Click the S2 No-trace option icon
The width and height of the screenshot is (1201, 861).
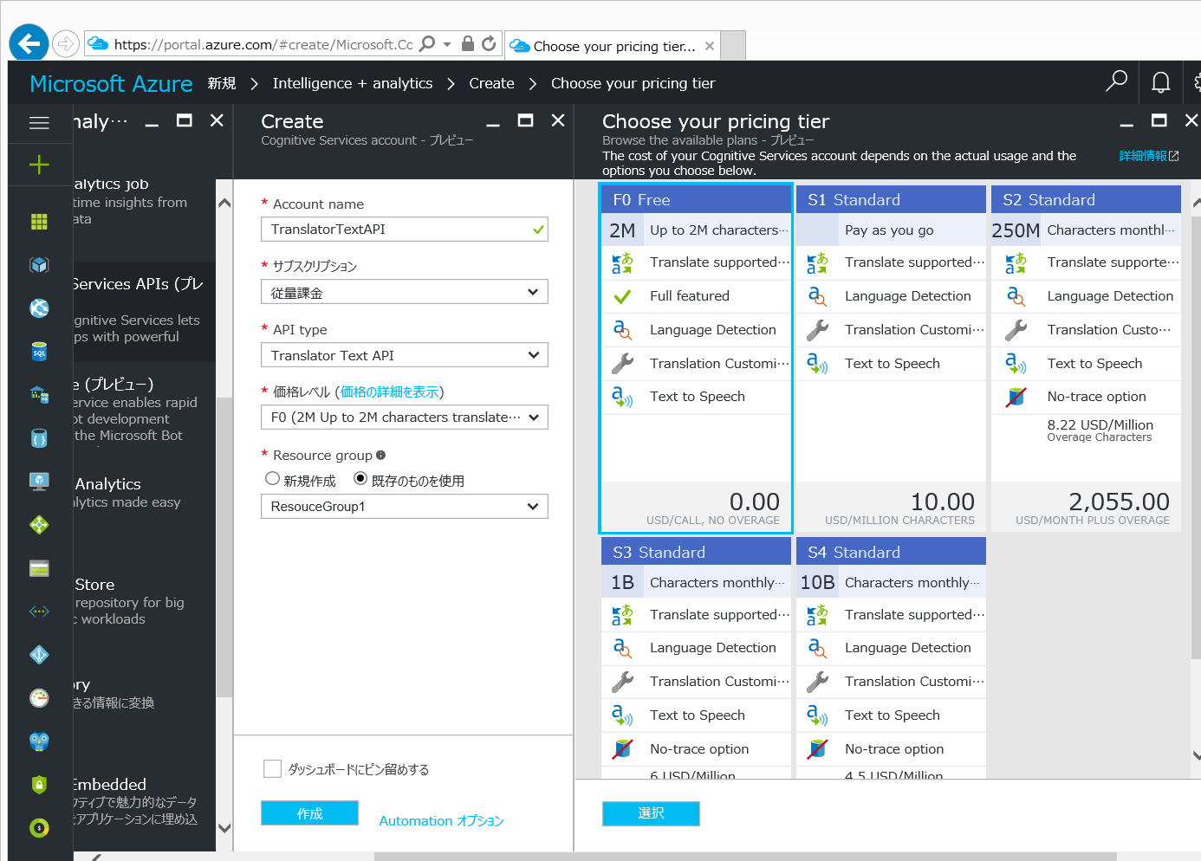pos(1016,397)
